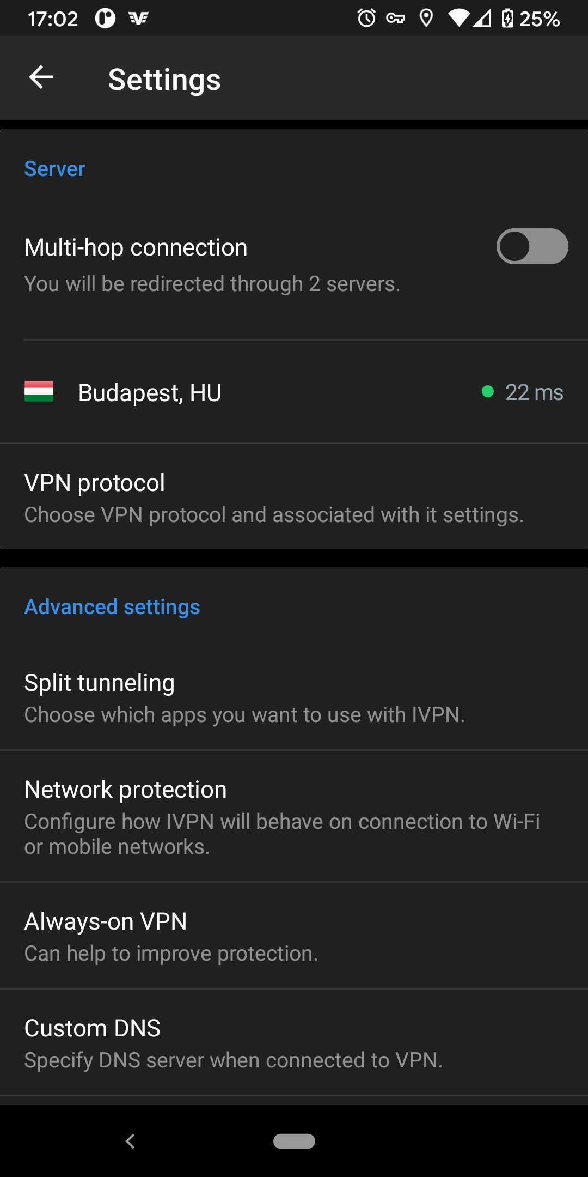Select the Budapest, HU server entry
This screenshot has width=588, height=1177.
tap(150, 393)
